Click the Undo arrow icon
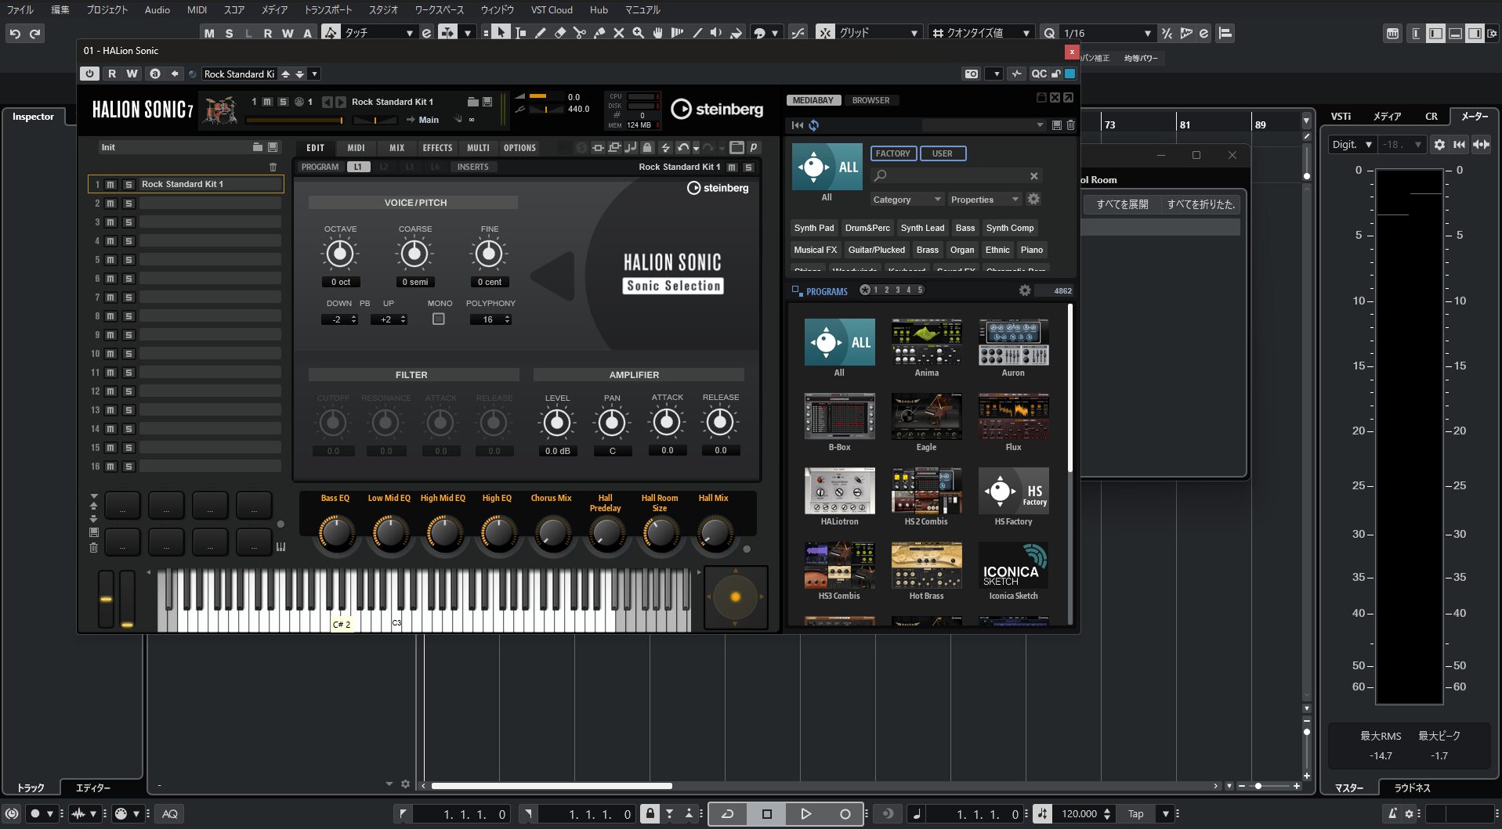Image resolution: width=1502 pixels, height=829 pixels. pos(15,34)
